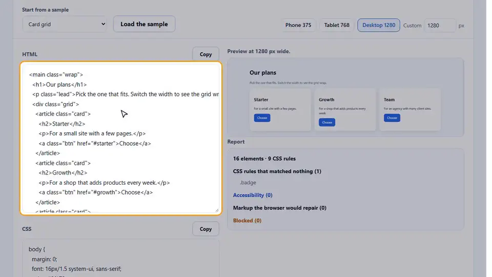Expand the Accessibility (0) report section
The height and width of the screenshot is (277, 492).
click(253, 195)
